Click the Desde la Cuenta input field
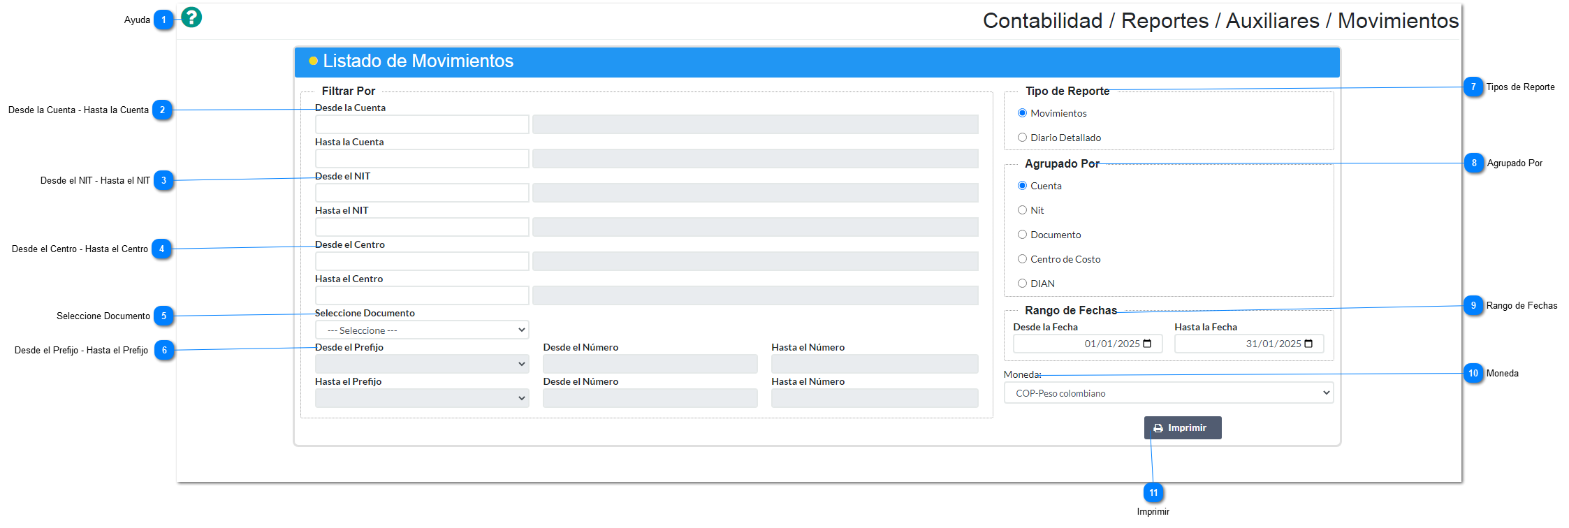 click(422, 124)
